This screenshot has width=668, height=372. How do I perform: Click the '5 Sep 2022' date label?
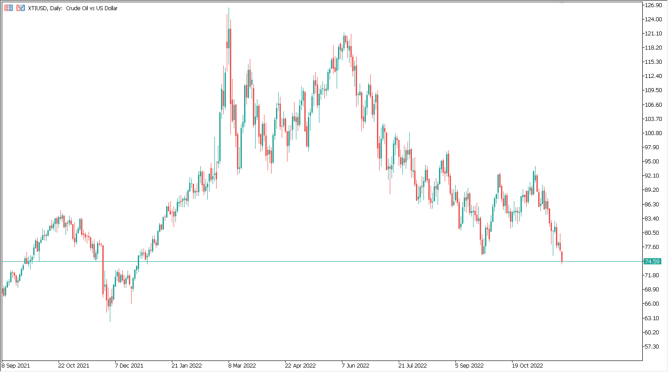click(470, 366)
